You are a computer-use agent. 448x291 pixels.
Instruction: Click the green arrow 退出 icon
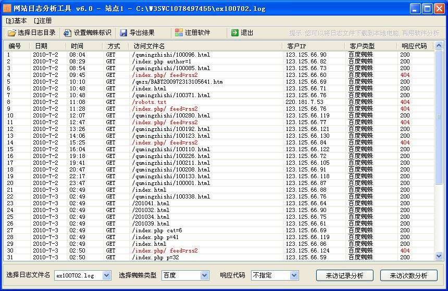(235, 33)
